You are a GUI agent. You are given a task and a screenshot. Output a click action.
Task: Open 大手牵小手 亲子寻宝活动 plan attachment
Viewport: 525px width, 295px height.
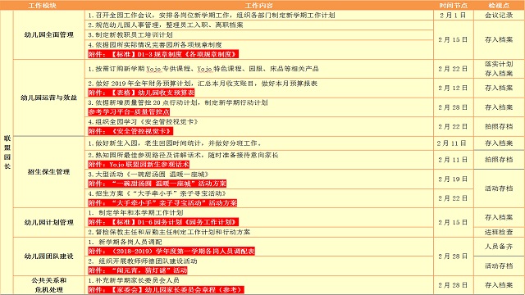[x=162, y=202]
